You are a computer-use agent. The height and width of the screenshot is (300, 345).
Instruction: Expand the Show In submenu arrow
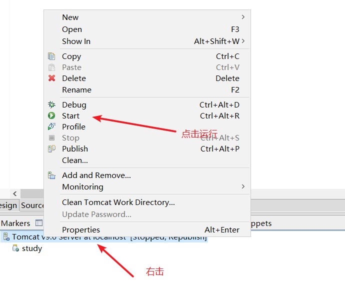(243, 41)
